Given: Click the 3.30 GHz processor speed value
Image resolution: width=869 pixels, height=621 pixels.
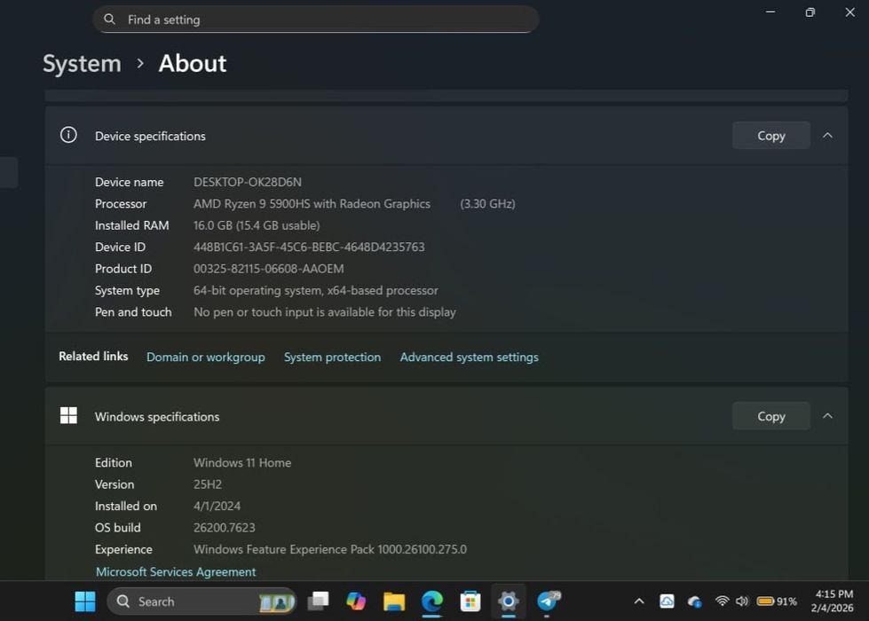Looking at the screenshot, I should (487, 204).
